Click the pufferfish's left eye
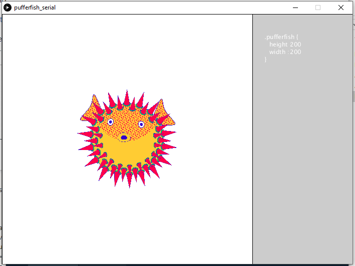The width and height of the screenshot is (355, 266). point(111,122)
